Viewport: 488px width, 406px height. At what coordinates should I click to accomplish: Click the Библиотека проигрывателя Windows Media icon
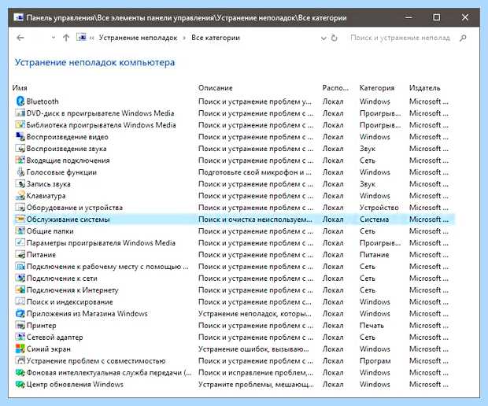(20, 125)
